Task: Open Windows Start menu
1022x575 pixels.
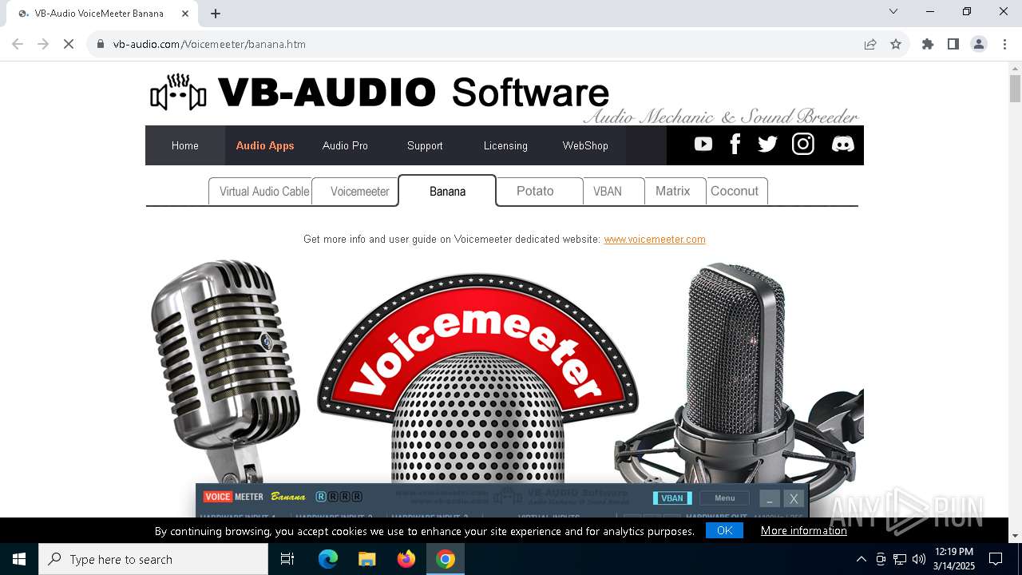Action: 19,559
